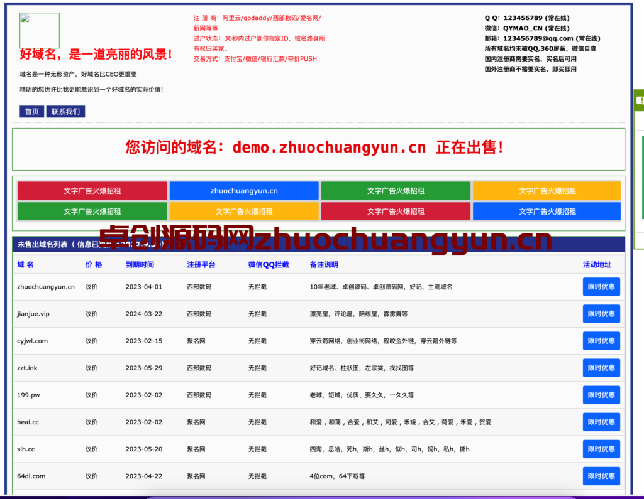Viewport: 644px width, 499px height.
Task: Click the red 文字广告火爆招租 ad in second row
Action: coord(396,212)
